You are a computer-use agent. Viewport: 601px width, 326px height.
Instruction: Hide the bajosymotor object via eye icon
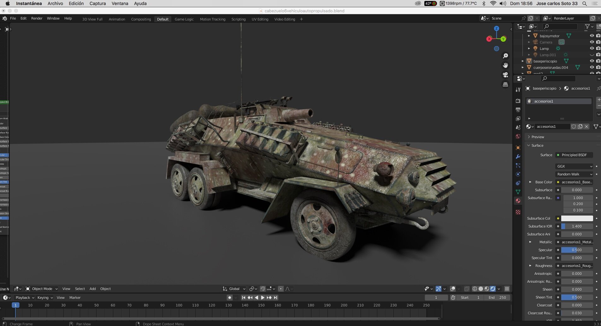pos(592,36)
